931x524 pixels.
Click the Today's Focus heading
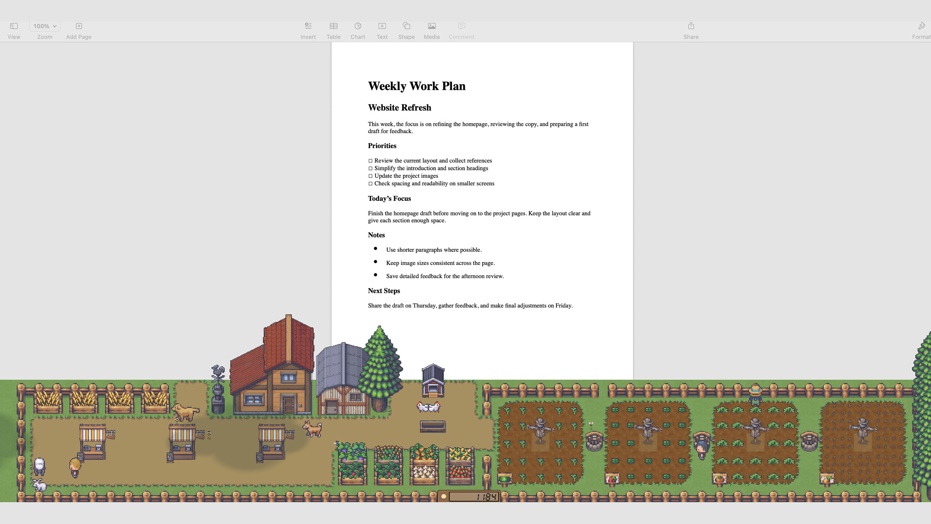[389, 199]
